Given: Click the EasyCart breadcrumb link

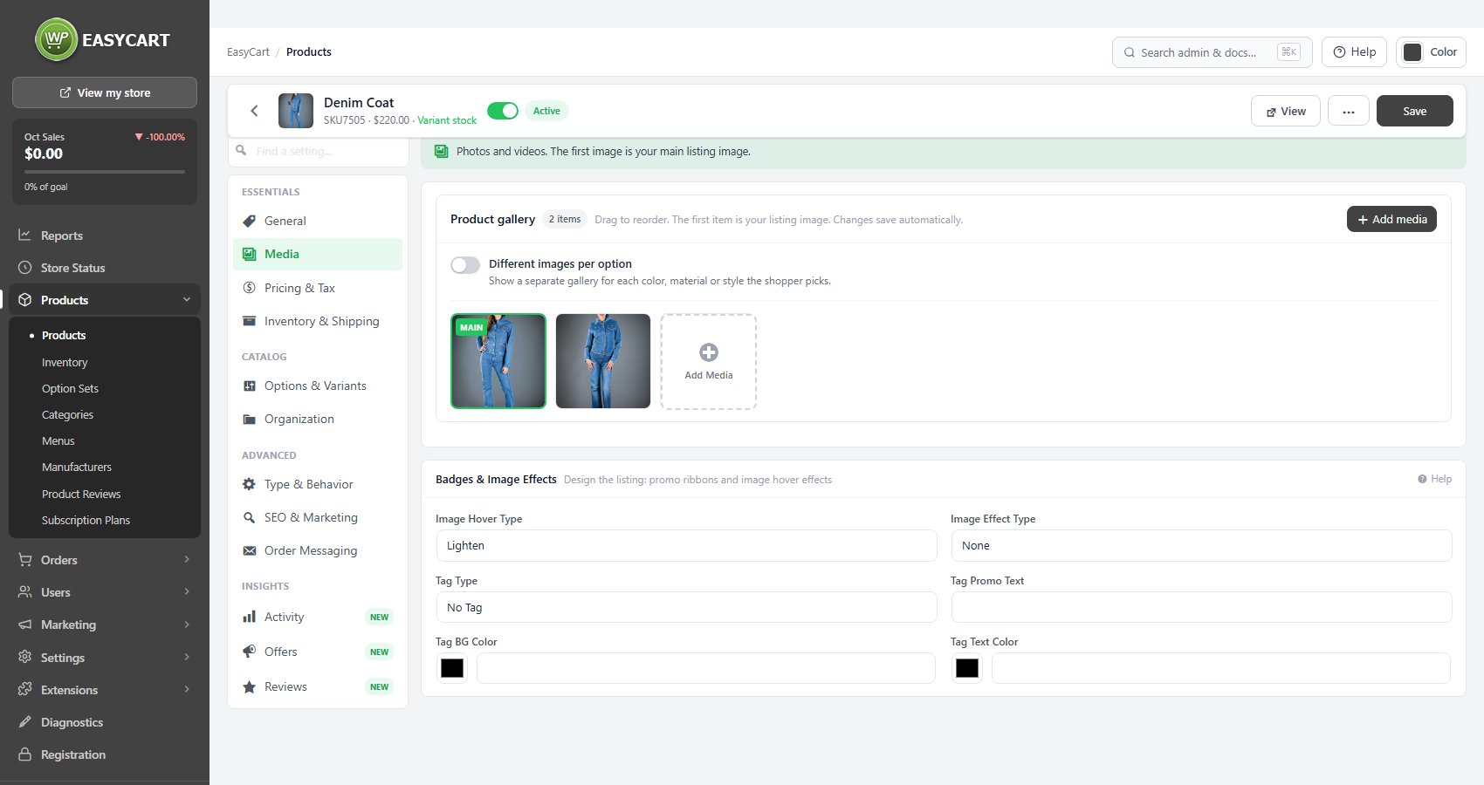Looking at the screenshot, I should [248, 51].
